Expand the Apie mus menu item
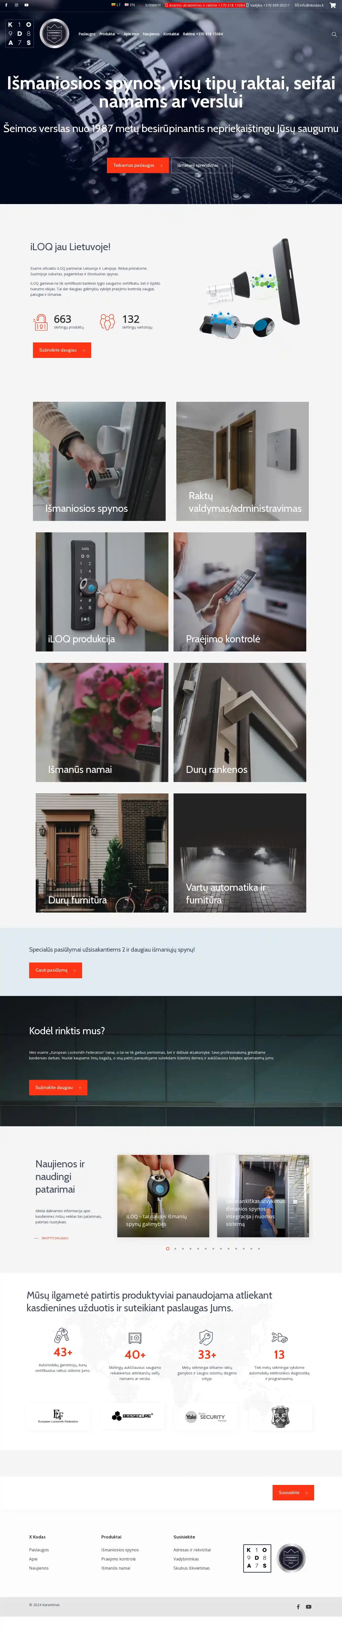Image resolution: width=342 pixels, height=1634 pixels. click(x=131, y=34)
